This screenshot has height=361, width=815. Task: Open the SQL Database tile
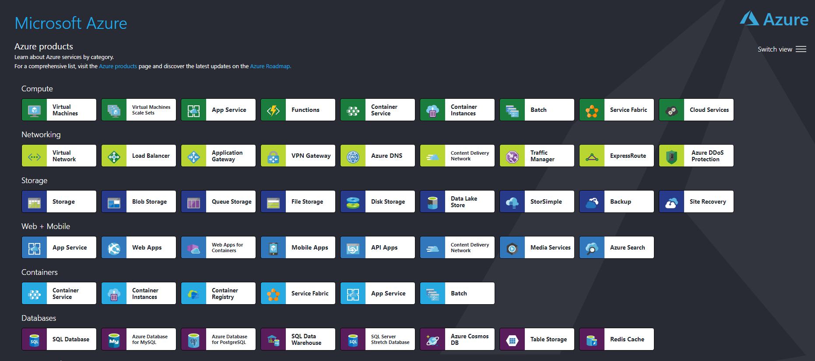point(59,339)
